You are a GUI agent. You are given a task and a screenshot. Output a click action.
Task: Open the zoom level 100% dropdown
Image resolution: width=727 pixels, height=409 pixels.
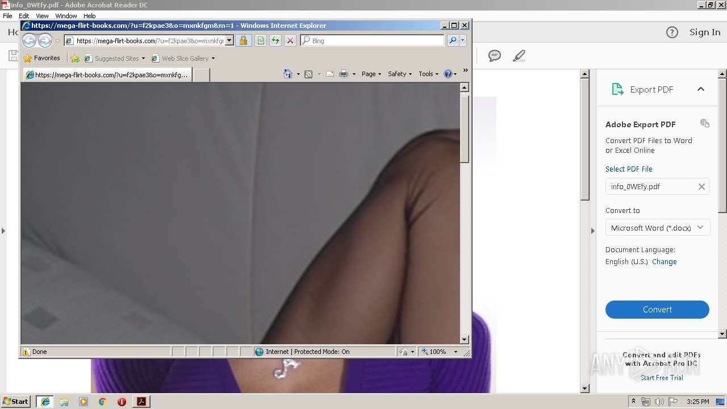(456, 352)
